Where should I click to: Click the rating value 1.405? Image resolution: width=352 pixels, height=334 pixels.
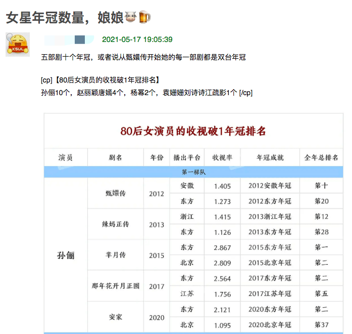coord(222,186)
